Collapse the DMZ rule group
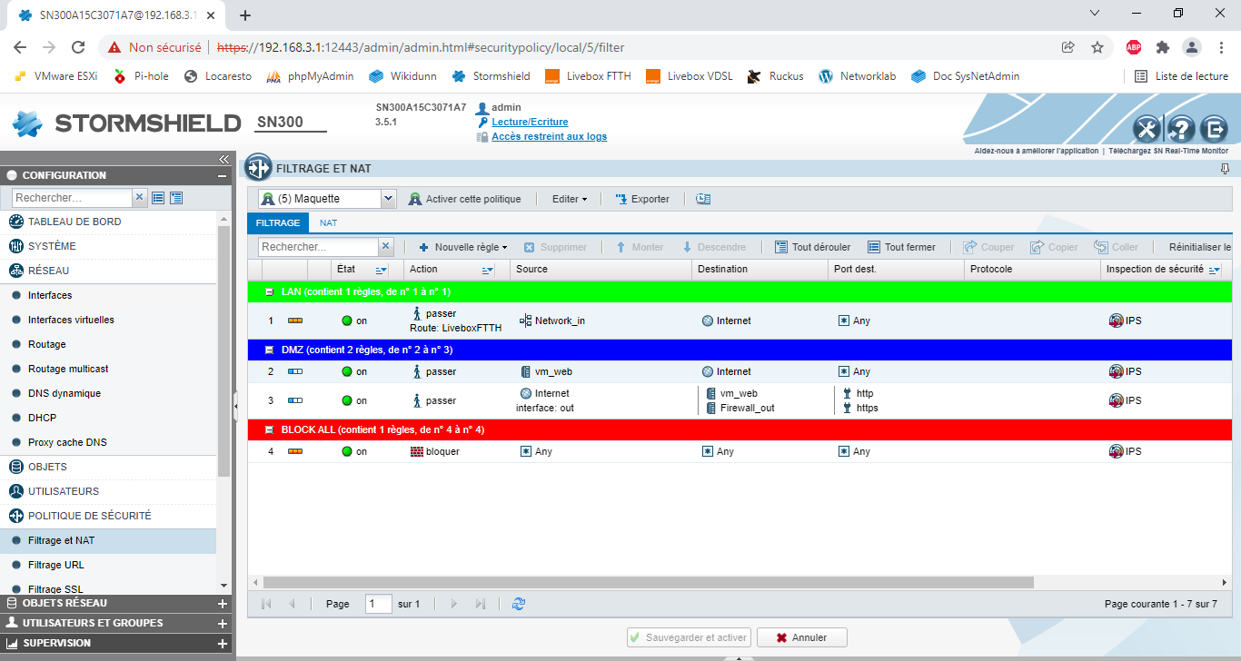This screenshot has height=661, width=1241. (x=269, y=350)
